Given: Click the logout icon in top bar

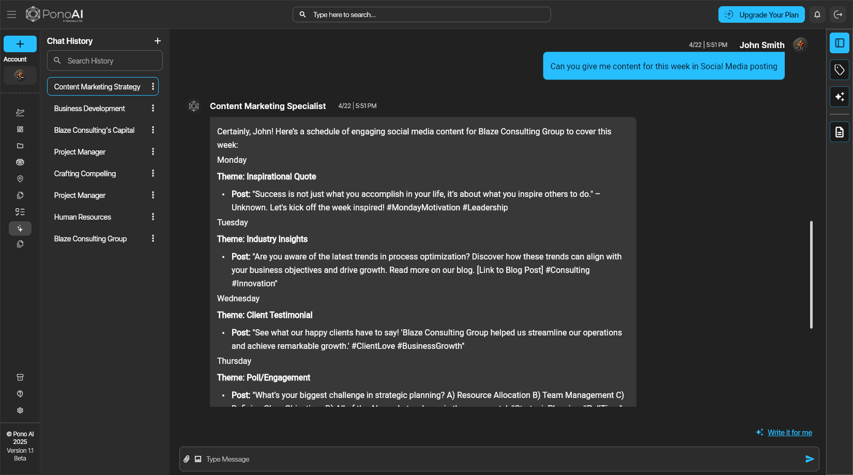Looking at the screenshot, I should (838, 14).
